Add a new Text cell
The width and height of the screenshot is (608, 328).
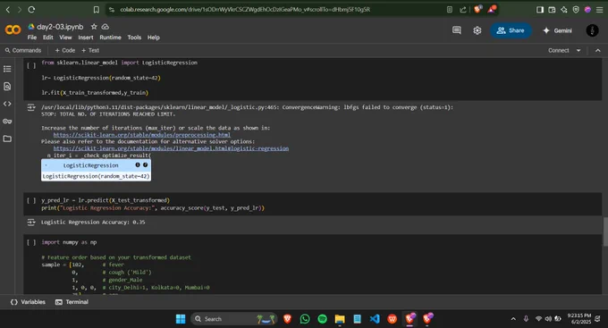click(90, 50)
